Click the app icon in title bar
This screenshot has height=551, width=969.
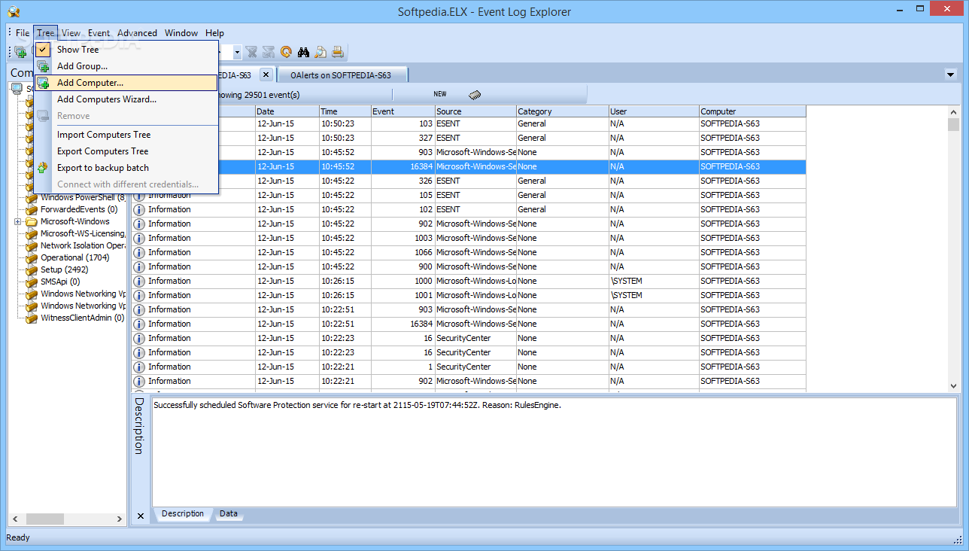click(x=13, y=11)
